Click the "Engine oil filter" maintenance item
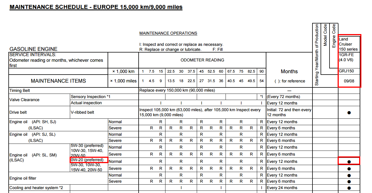This screenshot has height=193, width=372. coord(23,178)
